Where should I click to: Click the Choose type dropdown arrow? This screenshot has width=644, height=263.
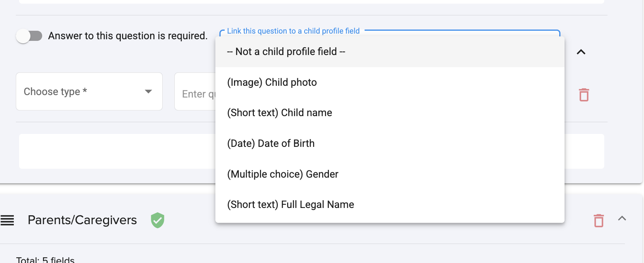coord(148,91)
